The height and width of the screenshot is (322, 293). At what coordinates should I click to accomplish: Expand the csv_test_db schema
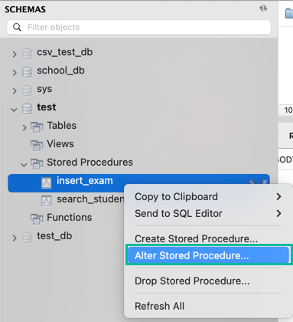coord(15,54)
